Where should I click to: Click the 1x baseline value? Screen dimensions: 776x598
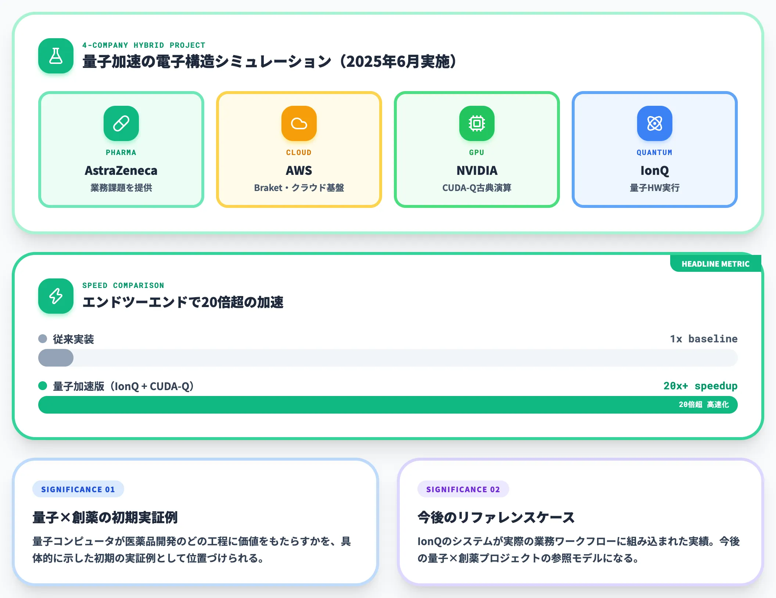point(704,339)
